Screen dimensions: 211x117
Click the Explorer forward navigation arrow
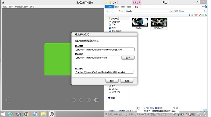[x=113, y=11]
